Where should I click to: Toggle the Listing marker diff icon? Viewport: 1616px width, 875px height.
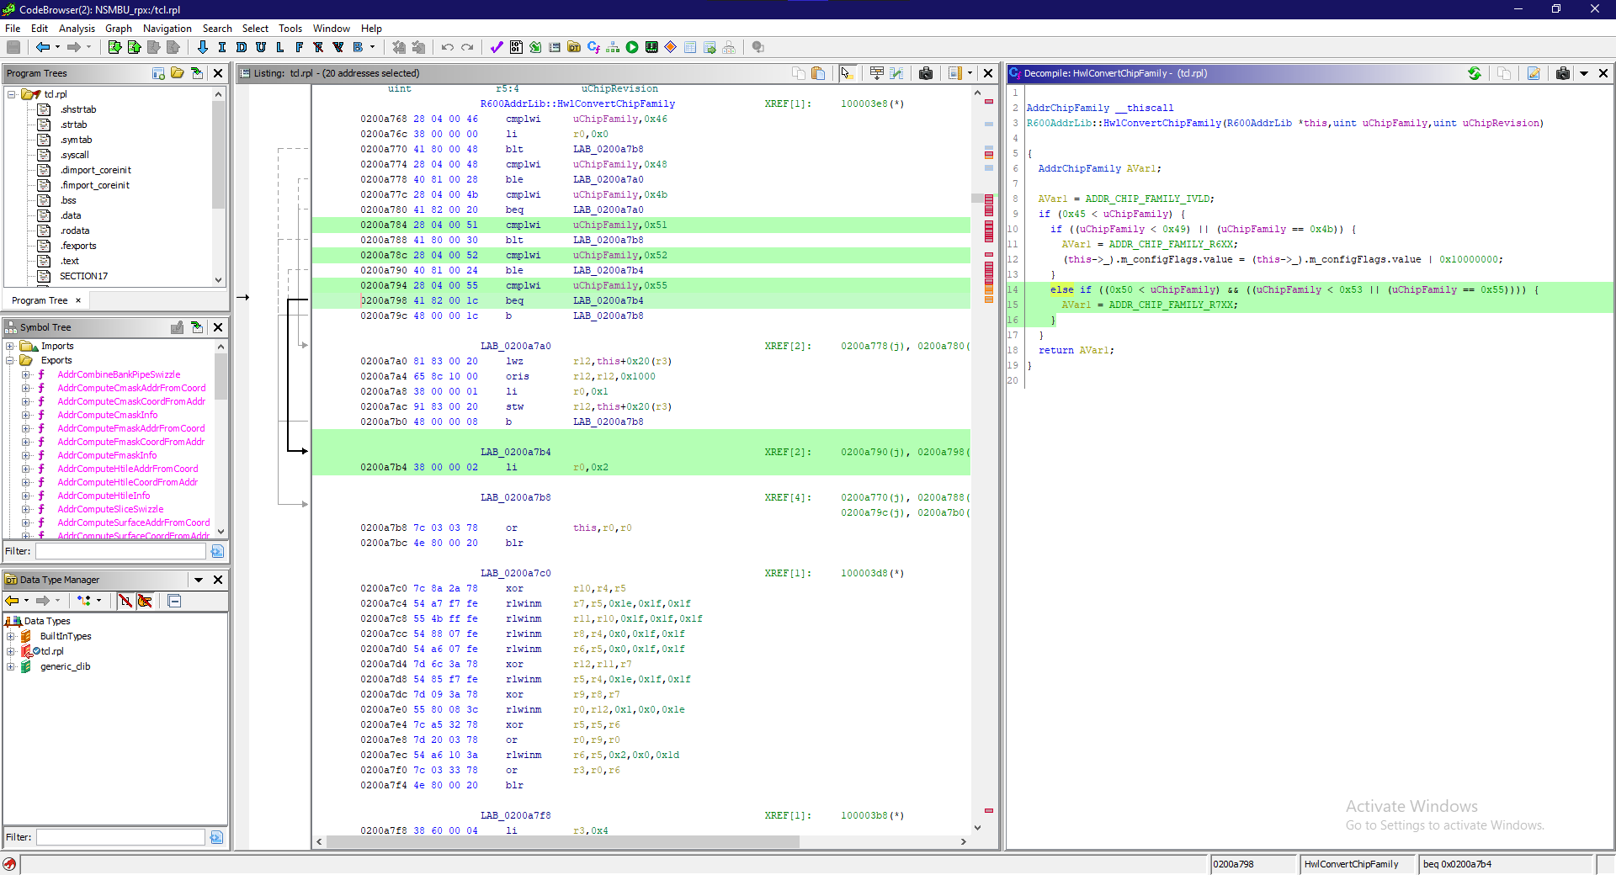pyautogui.click(x=896, y=74)
